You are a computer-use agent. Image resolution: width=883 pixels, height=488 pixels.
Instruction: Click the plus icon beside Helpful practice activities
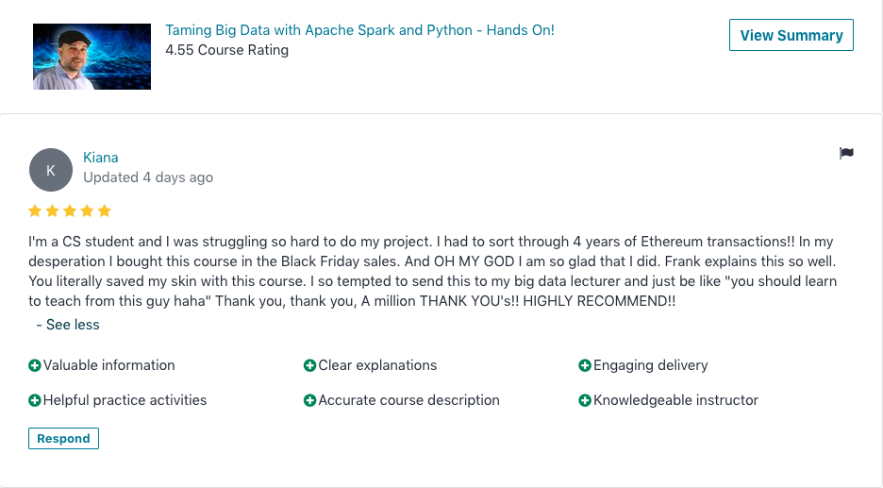(x=35, y=400)
